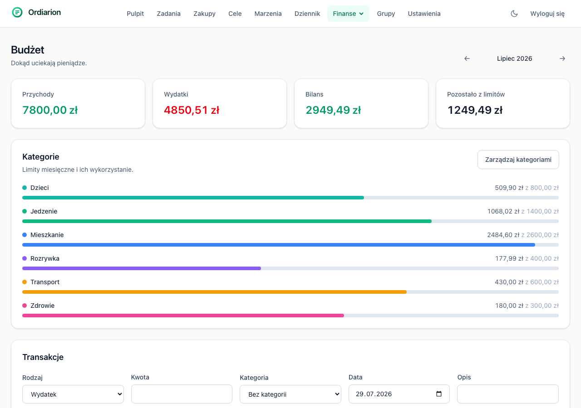
Task: Click the Lipiec 2026 month label
Action: click(515, 58)
